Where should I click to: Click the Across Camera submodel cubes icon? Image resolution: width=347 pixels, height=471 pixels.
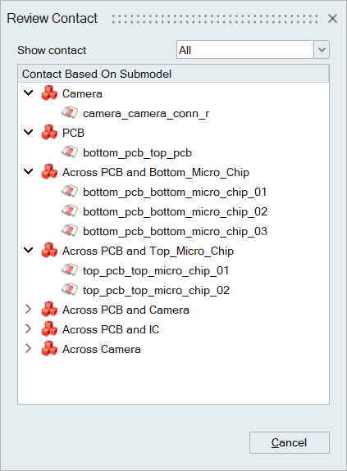click(49, 348)
